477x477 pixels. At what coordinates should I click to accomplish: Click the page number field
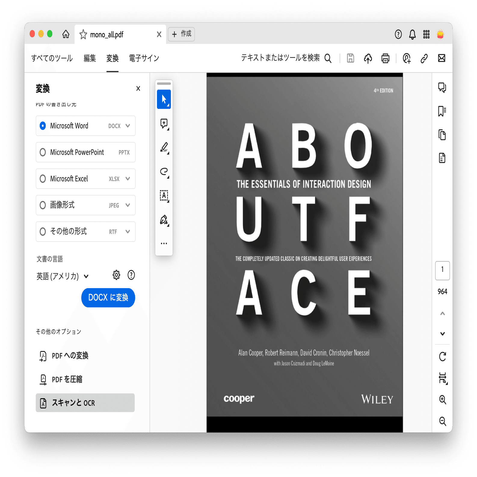tap(442, 270)
